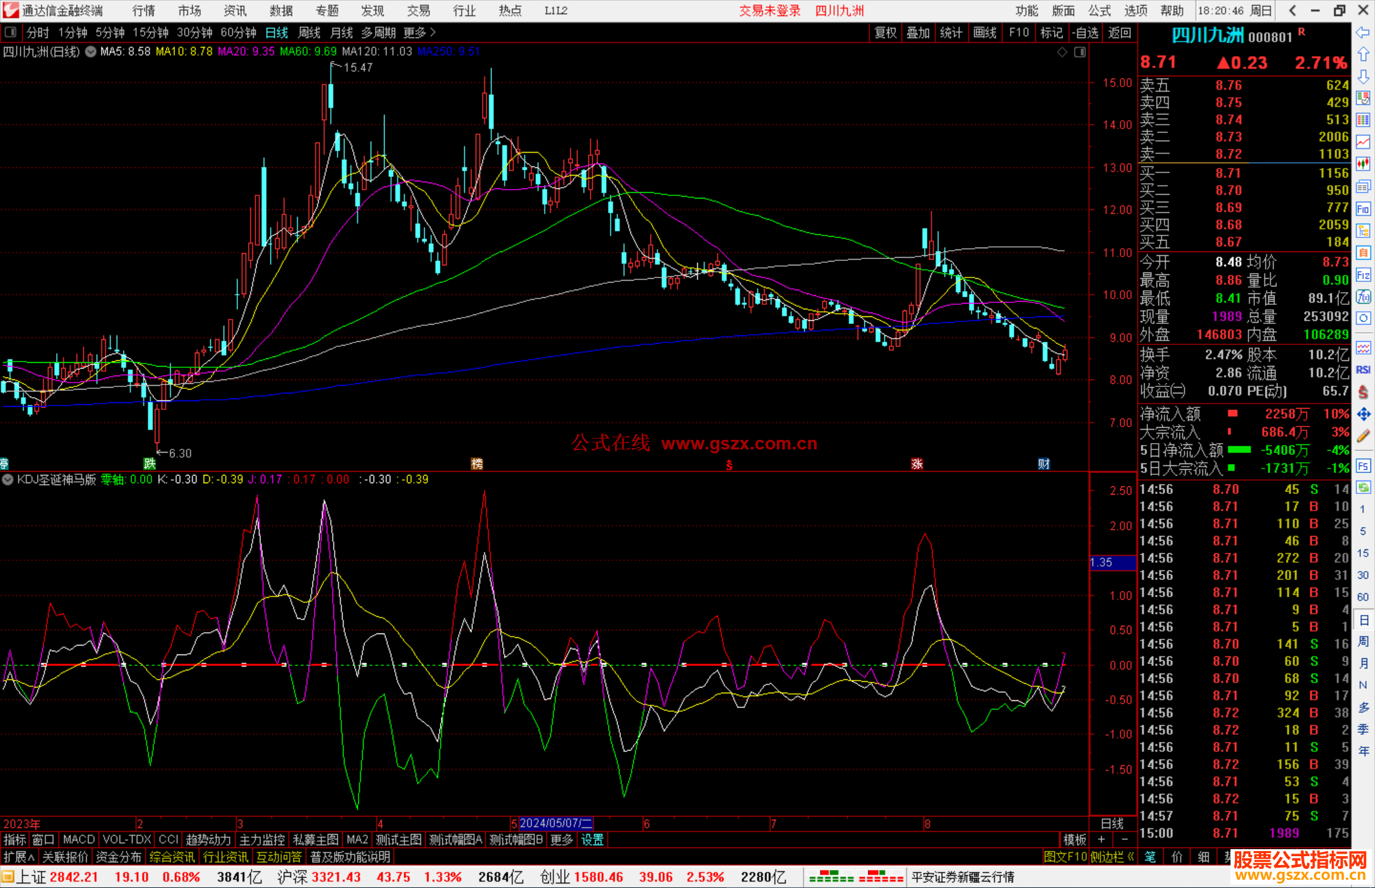The width and height of the screenshot is (1375, 888).
Task: Switch to the 周线 period tab
Action: (x=309, y=32)
